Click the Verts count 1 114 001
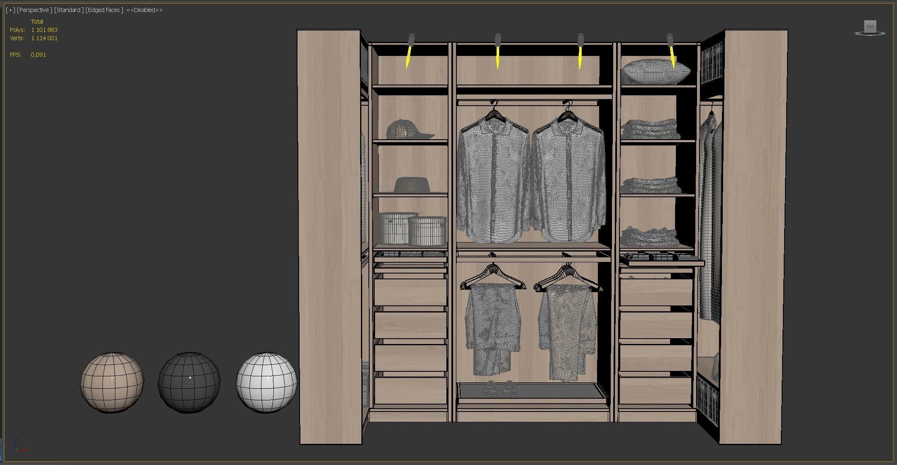This screenshot has width=897, height=465. pos(44,38)
